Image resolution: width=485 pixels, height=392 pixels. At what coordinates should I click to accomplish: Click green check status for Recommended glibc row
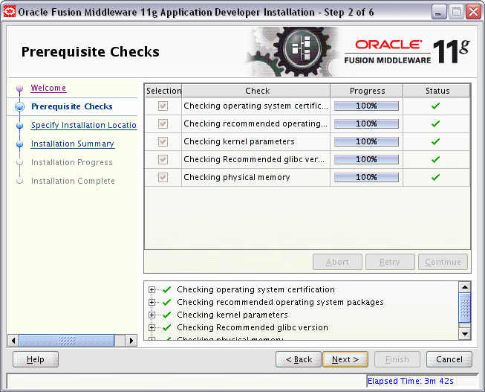435,160
